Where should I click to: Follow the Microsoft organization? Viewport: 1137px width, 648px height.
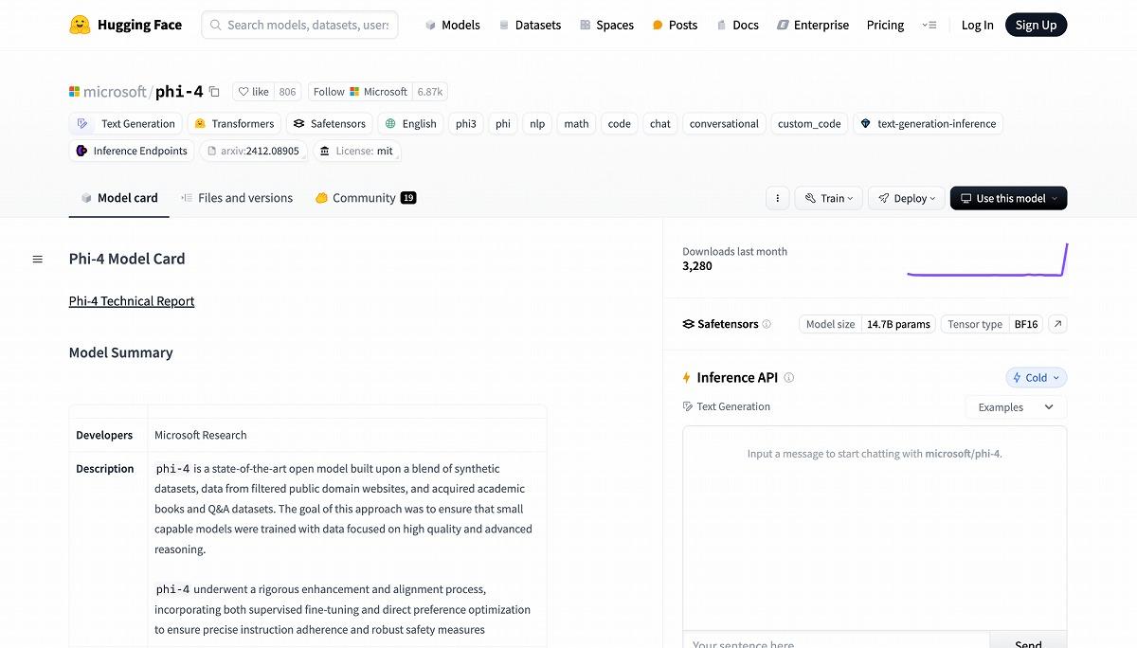click(x=329, y=92)
